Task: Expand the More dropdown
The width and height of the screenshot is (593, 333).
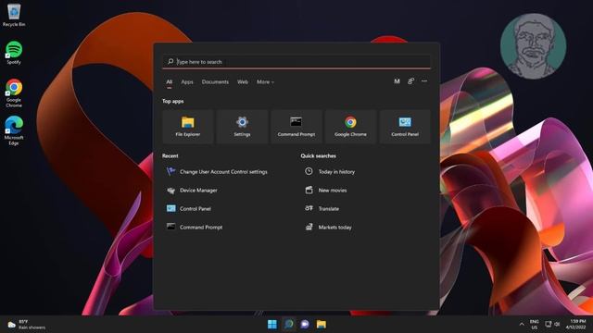Action: (265, 82)
